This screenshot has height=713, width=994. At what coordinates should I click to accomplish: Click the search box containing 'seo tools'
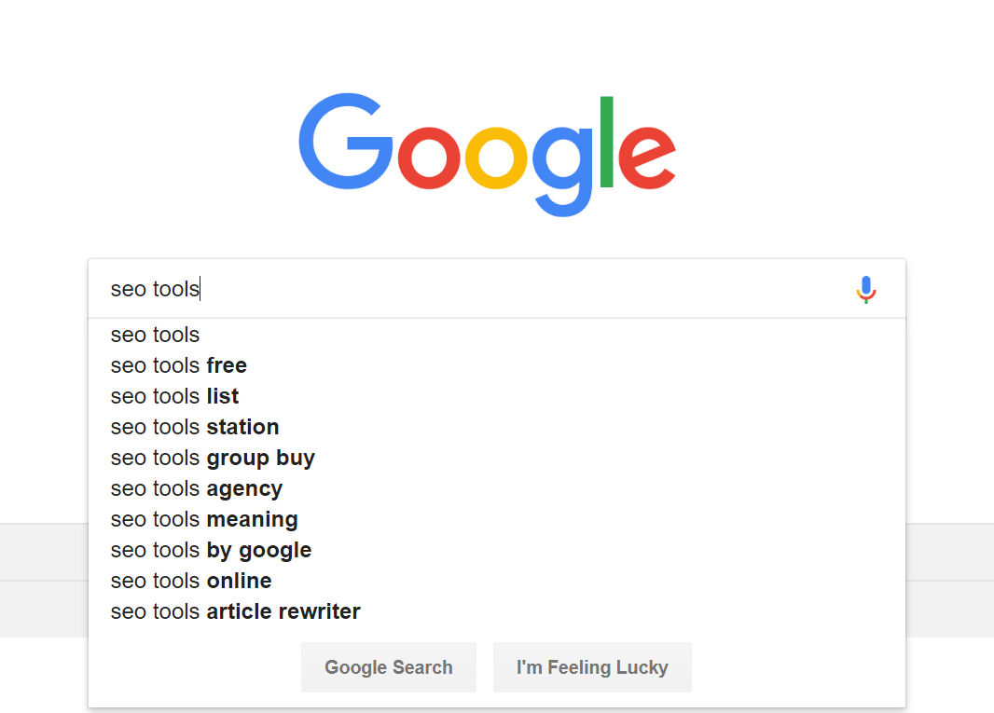tap(497, 289)
